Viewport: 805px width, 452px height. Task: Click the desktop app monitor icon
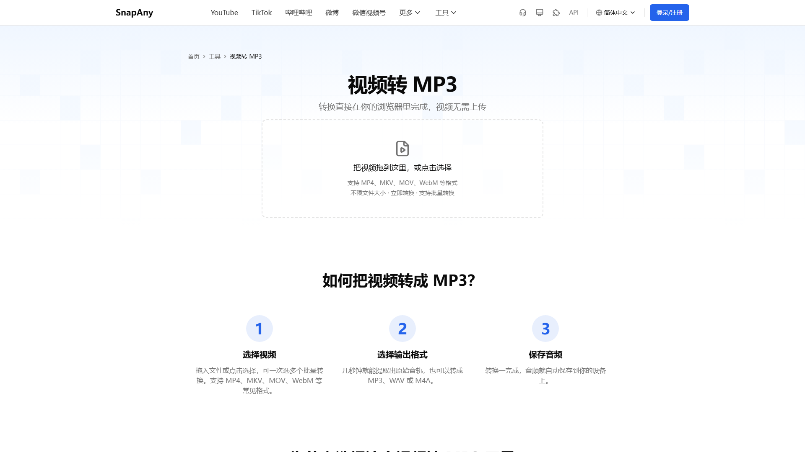(x=540, y=13)
